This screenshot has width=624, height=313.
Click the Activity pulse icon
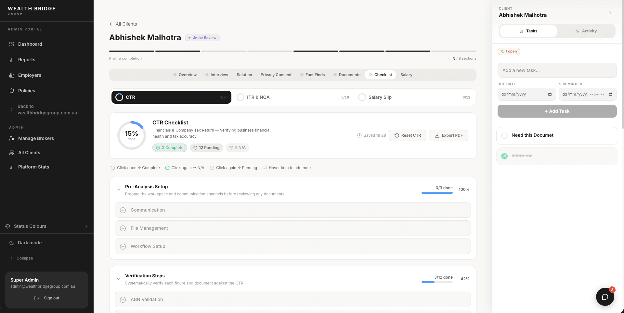(x=577, y=31)
